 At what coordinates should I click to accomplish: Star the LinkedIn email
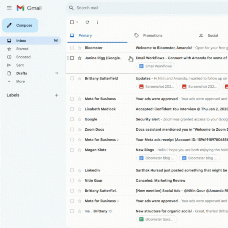[x=79, y=170]
